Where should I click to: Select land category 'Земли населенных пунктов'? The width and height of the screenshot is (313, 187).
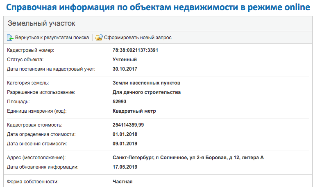[146, 83]
